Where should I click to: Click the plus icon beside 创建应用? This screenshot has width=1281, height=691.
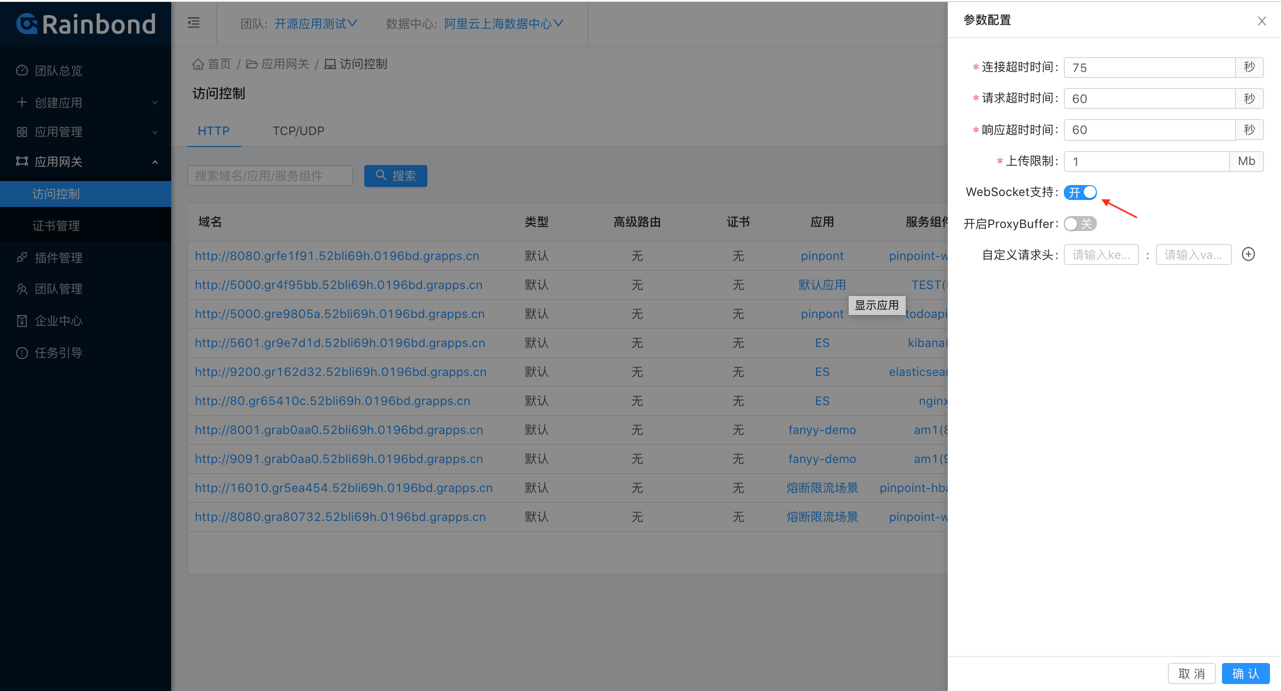(x=22, y=102)
